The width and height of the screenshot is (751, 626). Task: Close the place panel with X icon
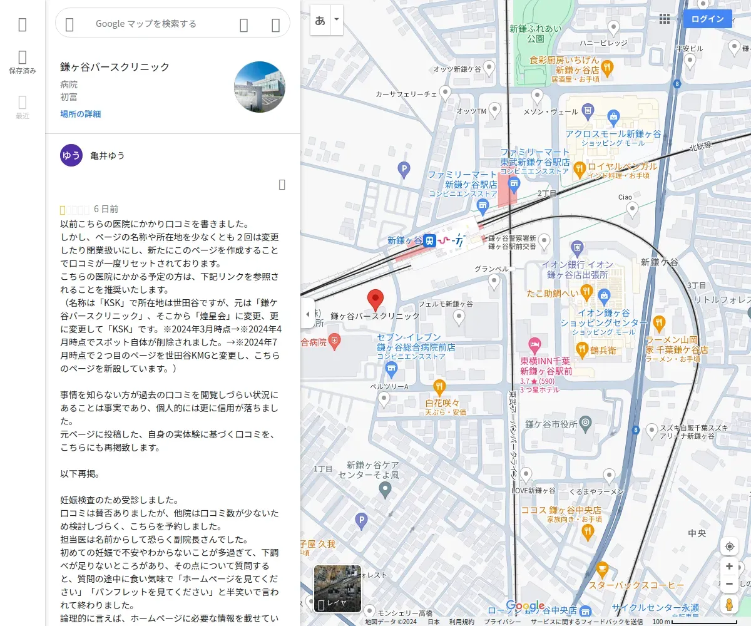[275, 24]
